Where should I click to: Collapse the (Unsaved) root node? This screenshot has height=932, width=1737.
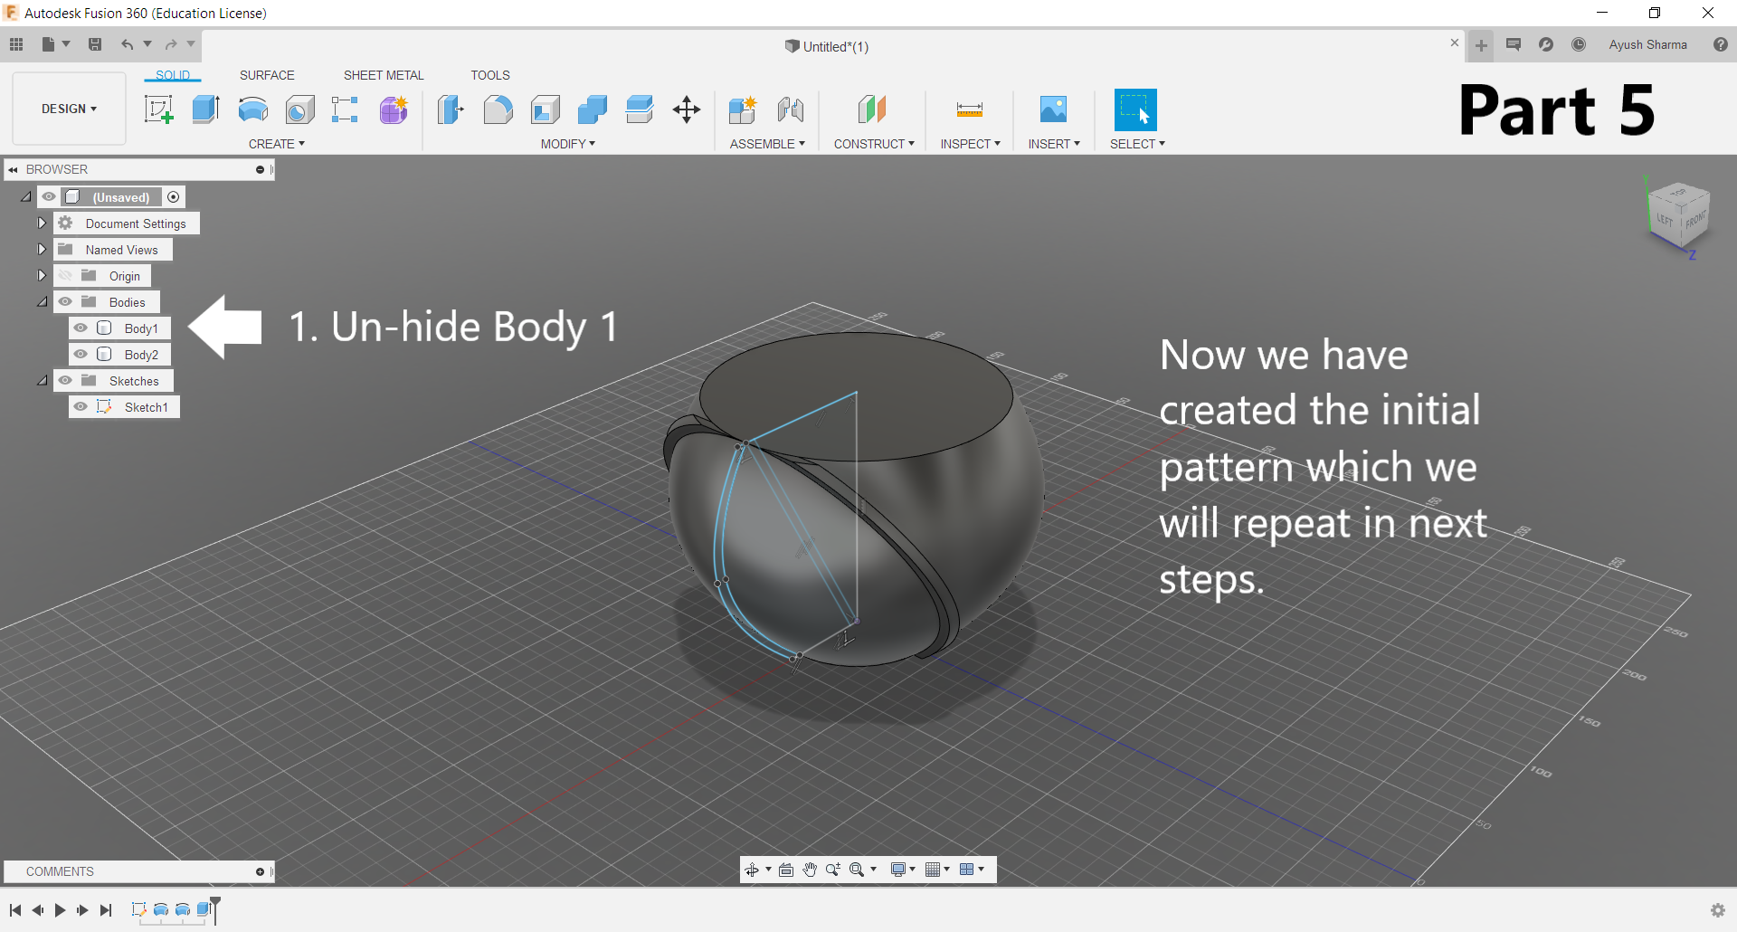point(26,197)
